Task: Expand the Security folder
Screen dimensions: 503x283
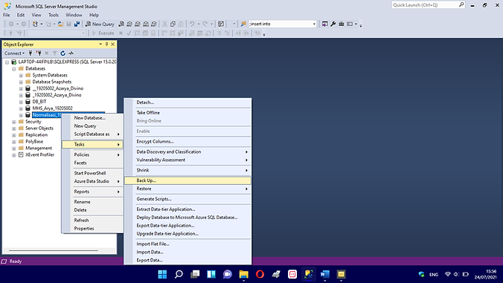Action: click(x=14, y=122)
